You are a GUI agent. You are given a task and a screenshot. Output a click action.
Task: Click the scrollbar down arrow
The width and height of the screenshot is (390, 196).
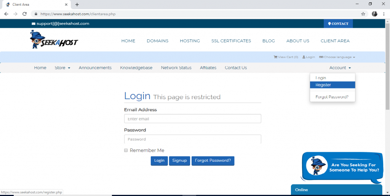(387, 193)
